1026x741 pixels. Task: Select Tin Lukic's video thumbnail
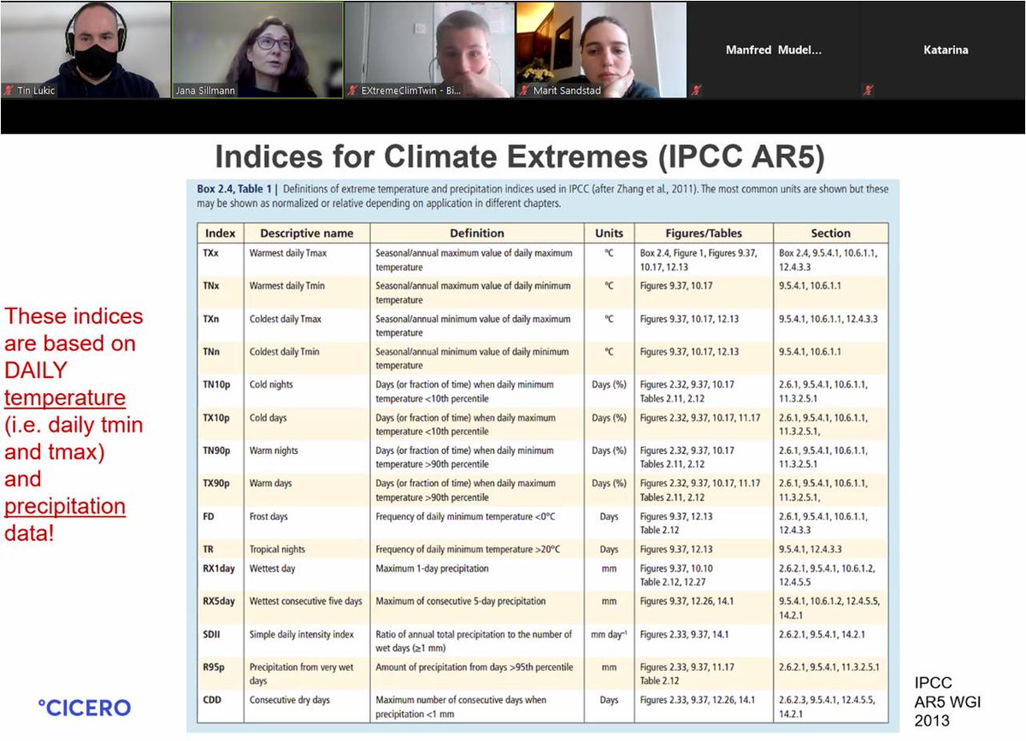click(x=85, y=49)
